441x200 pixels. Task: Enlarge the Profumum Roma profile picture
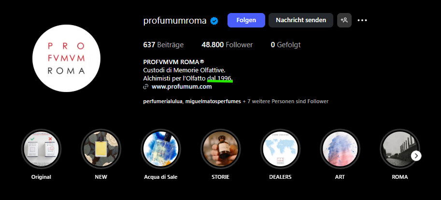tap(66, 58)
